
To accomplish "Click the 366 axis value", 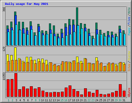I will (4, 10).
